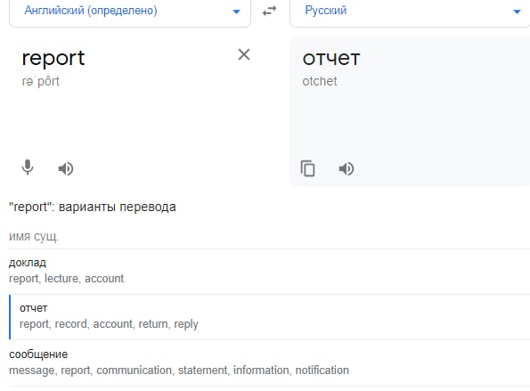The height and width of the screenshot is (391, 530).
Task: Click 'message' in the сообщение row
Action: [31, 371]
